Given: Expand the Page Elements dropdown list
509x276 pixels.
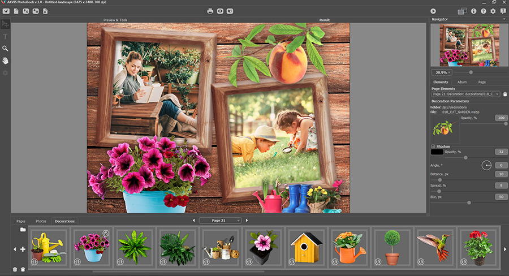Looking at the screenshot, I should tap(465, 94).
